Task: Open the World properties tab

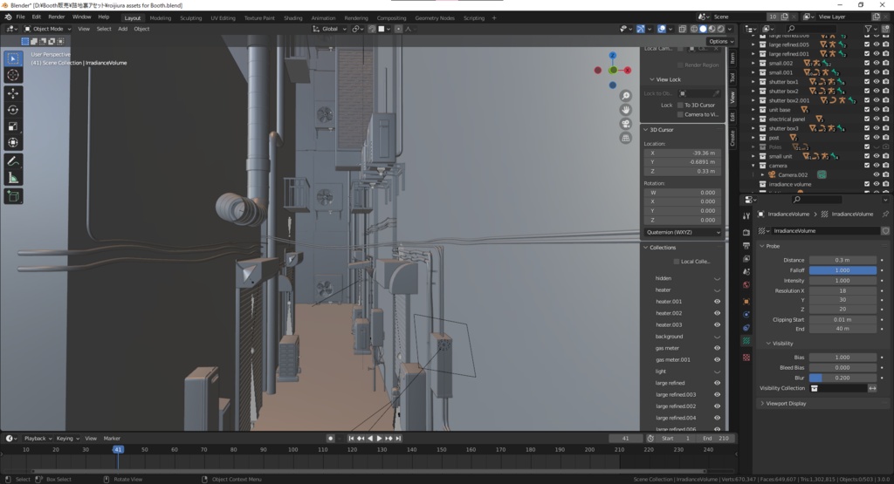Action: click(746, 285)
